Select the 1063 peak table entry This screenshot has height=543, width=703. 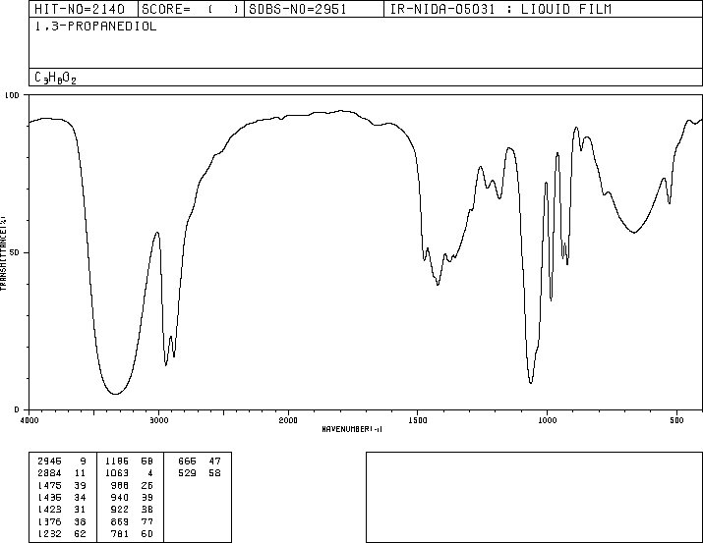click(x=129, y=473)
